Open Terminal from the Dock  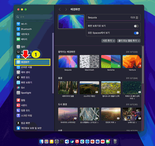pyautogui.click(x=62, y=142)
